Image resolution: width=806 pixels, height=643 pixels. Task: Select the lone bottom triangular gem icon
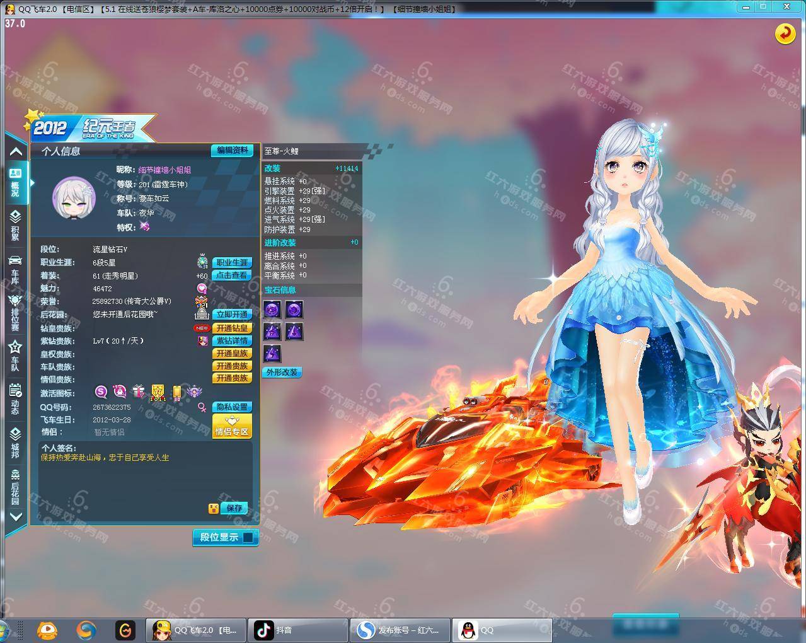point(272,353)
